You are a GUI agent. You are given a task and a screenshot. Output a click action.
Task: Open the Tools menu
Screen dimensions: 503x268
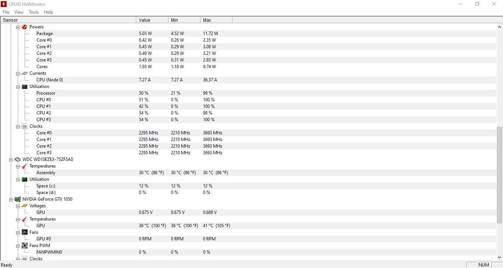click(x=34, y=12)
